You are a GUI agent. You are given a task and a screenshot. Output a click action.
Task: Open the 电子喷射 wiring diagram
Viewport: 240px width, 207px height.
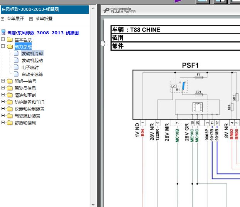[30, 67]
